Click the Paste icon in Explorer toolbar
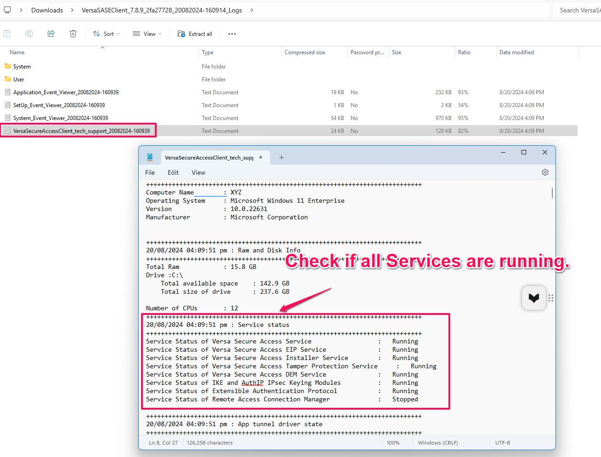This screenshot has width=601, height=457. pos(7,34)
